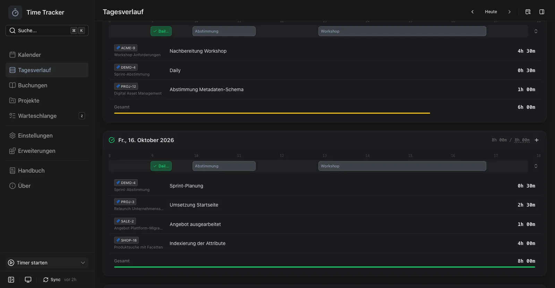The width and height of the screenshot is (555, 288).
Task: Go to next day with right chevron
Action: [x=510, y=12]
